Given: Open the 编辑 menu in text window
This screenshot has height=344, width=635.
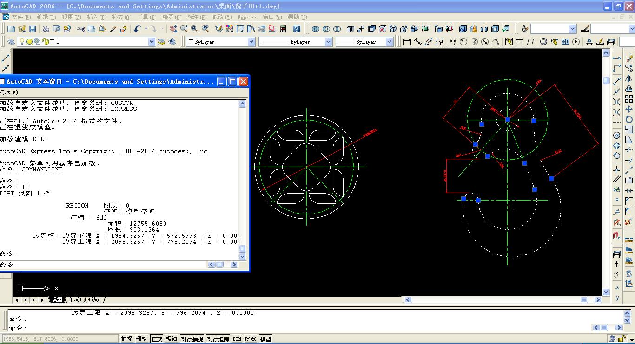Looking at the screenshot, I should pos(8,92).
